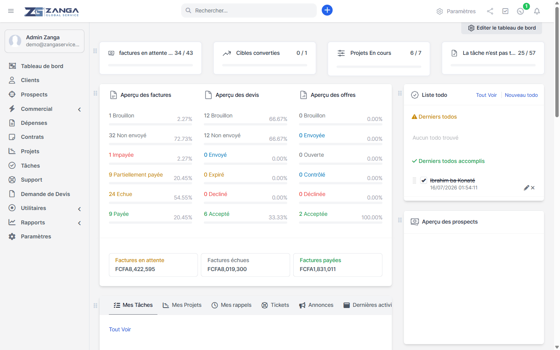
Task: Click the drag handle beside Aperçu des factures
Action: (x=95, y=93)
